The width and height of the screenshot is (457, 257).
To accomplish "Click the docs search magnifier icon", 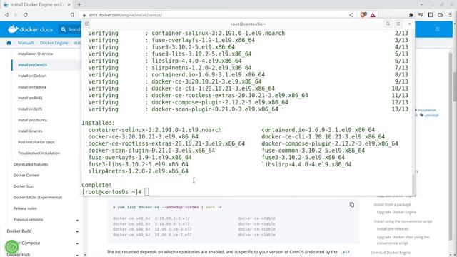I will coord(64,29).
